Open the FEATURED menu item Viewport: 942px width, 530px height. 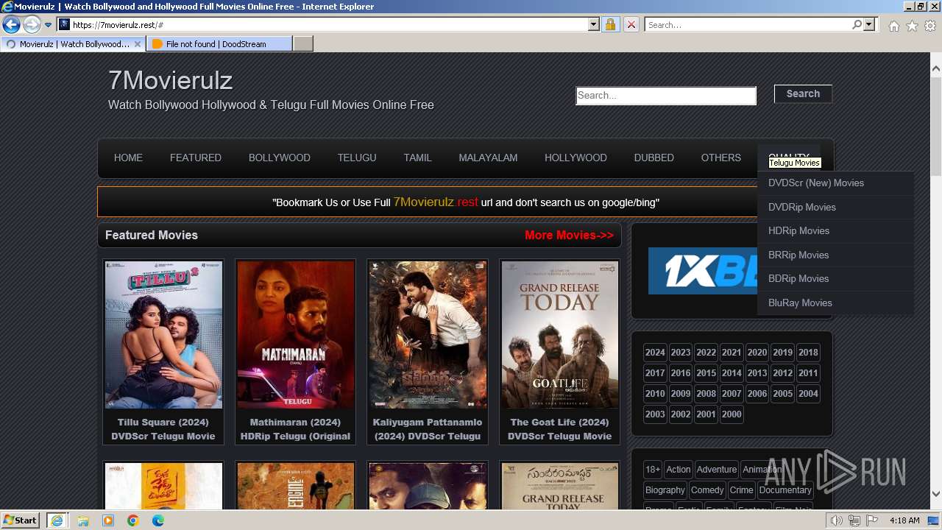(x=196, y=158)
